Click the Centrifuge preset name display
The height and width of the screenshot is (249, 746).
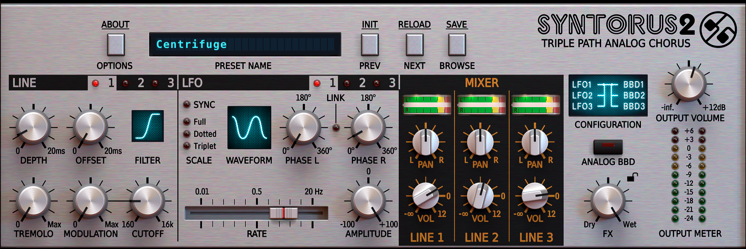tap(245, 44)
